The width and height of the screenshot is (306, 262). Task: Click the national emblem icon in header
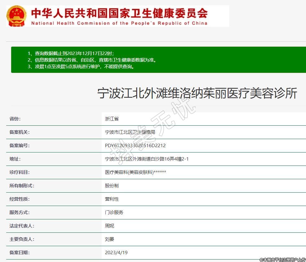[x=16, y=16]
